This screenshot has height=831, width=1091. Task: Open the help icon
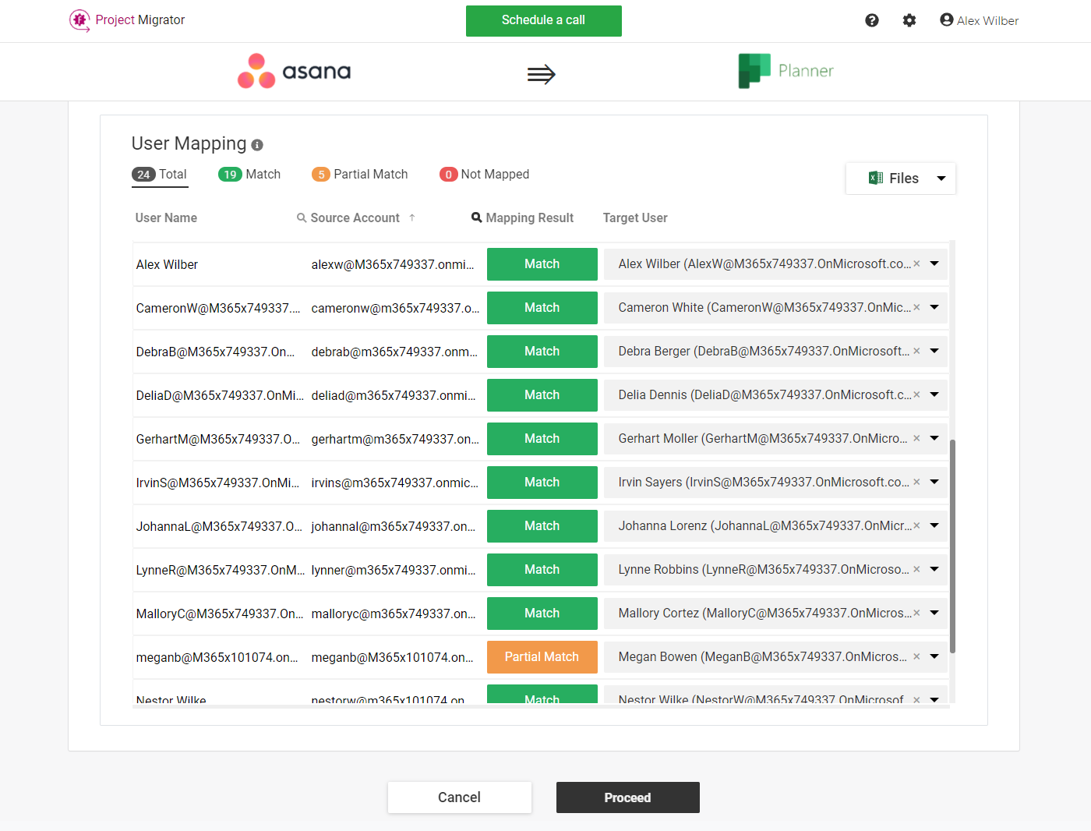(x=871, y=20)
